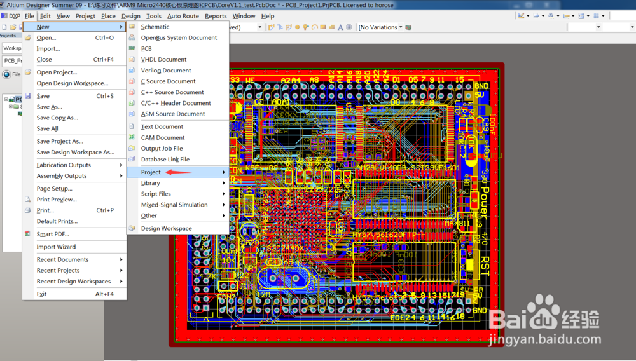
Task: Expand the Script Files submenu
Action: [223, 194]
